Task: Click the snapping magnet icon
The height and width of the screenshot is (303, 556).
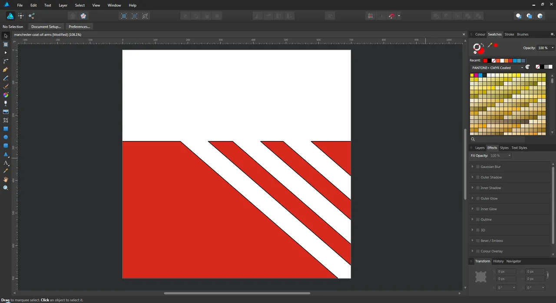Action: 392,16
